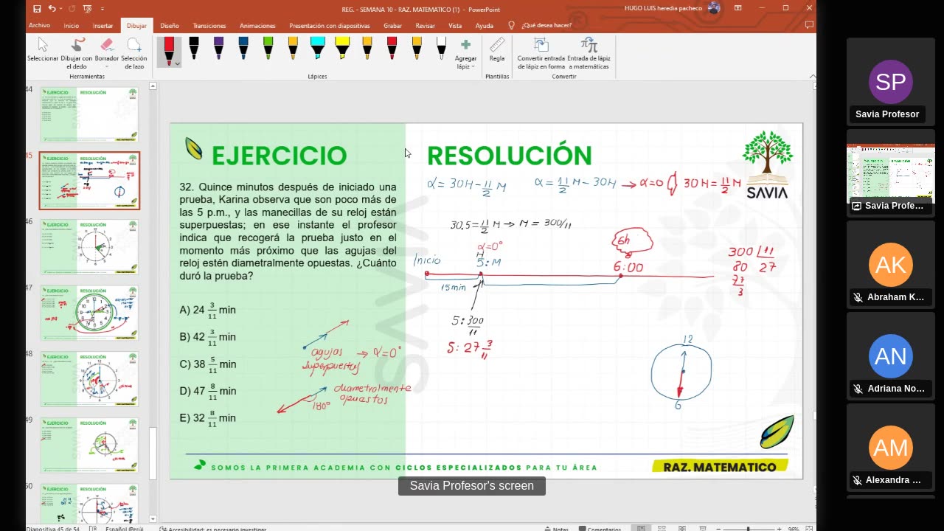Image resolution: width=944 pixels, height=531 pixels.
Task: Choose the Borrador eraser tool
Action: tap(106, 52)
